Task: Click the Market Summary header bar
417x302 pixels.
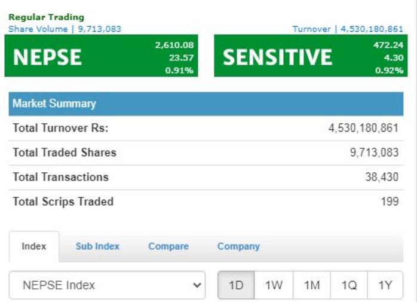Action: point(206,103)
